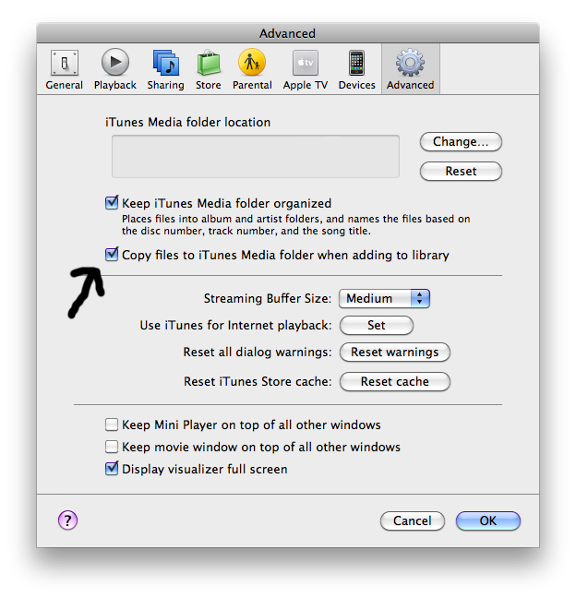
Task: Switch to Playback preferences
Action: pyautogui.click(x=114, y=69)
